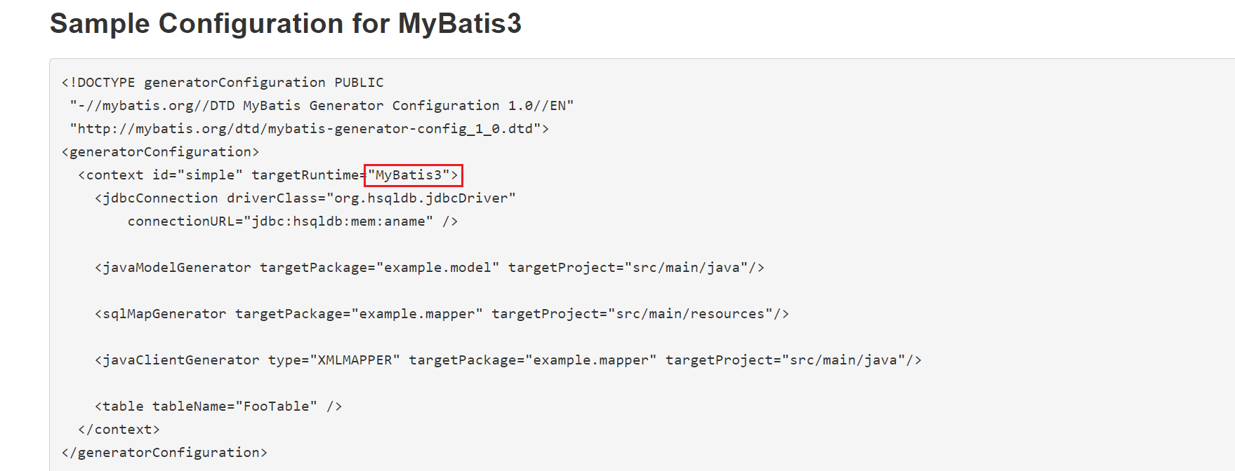
Task: Click the javaModelGenerator tag name
Action: [x=177, y=268]
